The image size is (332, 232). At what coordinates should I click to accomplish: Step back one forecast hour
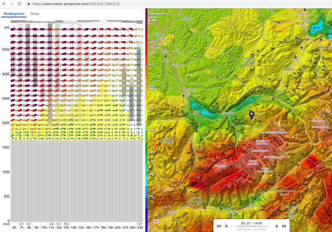pos(226,226)
